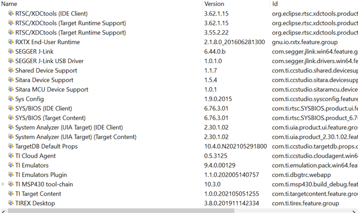Select the SYS/BIOS (IDE Client) row
The width and height of the screenshot is (358, 213).
click(179, 108)
